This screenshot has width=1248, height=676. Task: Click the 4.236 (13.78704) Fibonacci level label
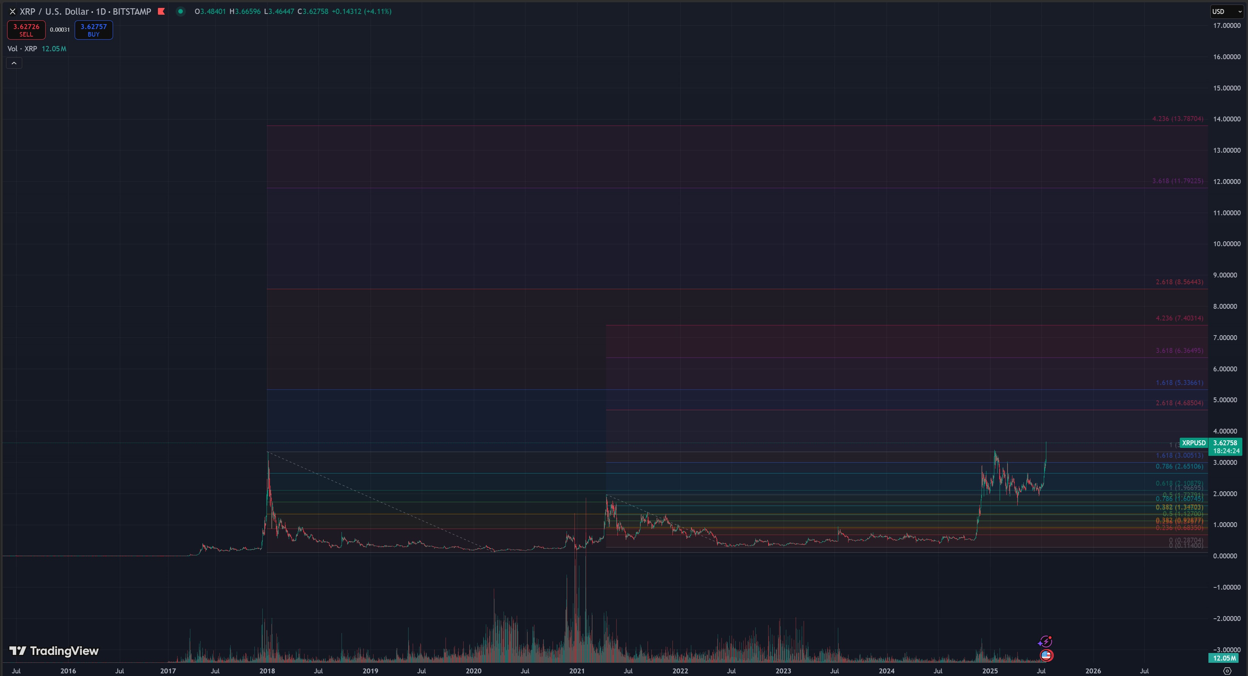tap(1177, 119)
